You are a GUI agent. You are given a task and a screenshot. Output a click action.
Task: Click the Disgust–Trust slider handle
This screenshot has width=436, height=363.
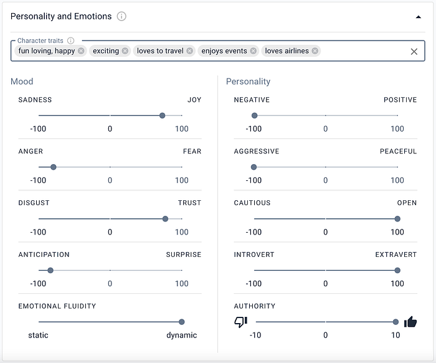pos(165,219)
